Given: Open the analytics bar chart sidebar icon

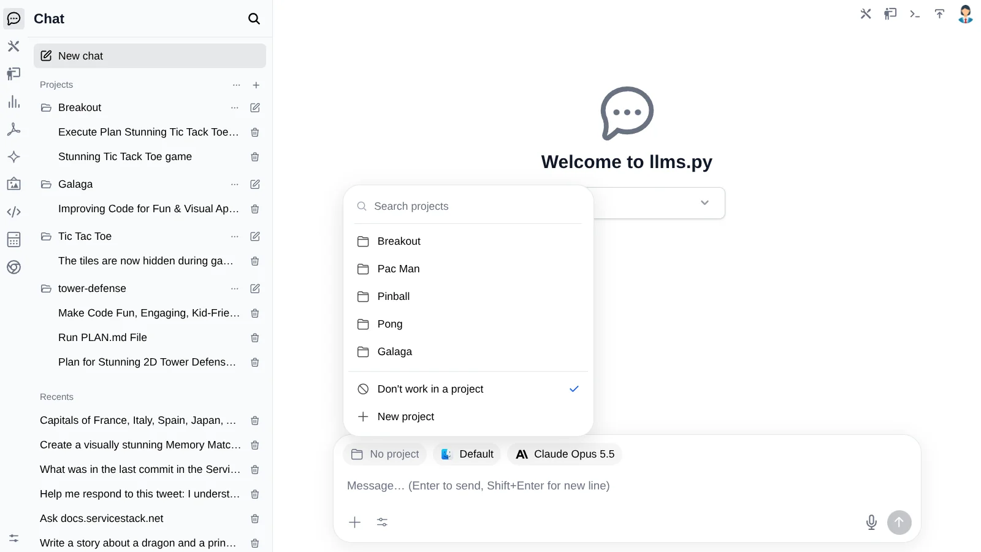Looking at the screenshot, I should (13, 102).
